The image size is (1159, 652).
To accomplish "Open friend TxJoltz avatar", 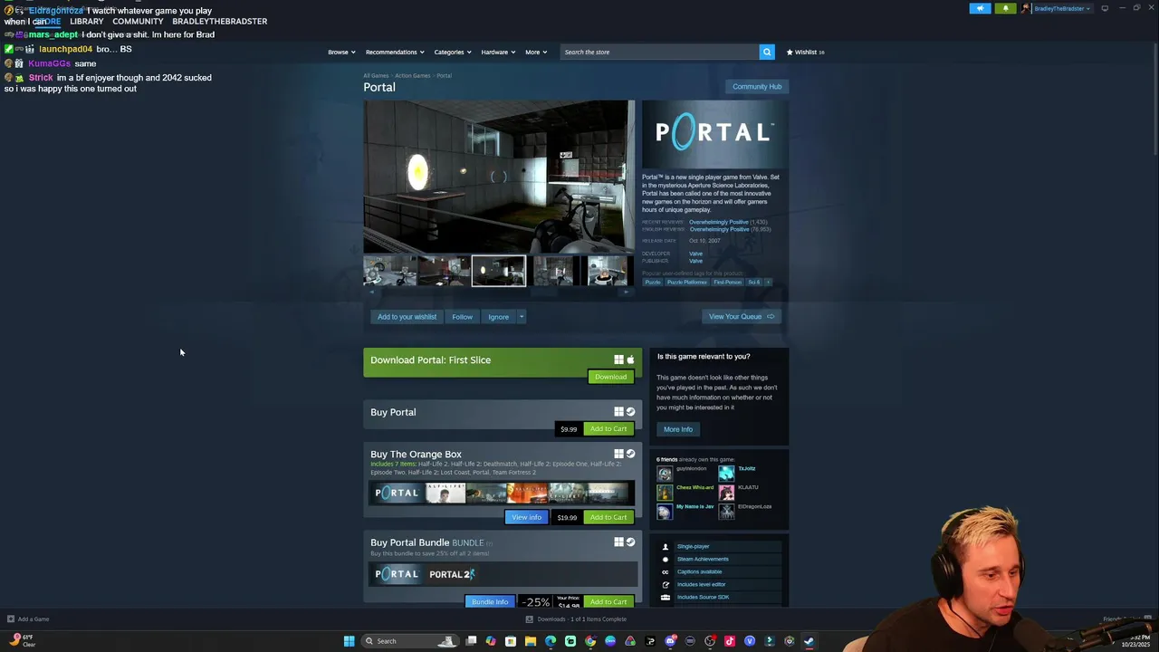I will click(726, 473).
